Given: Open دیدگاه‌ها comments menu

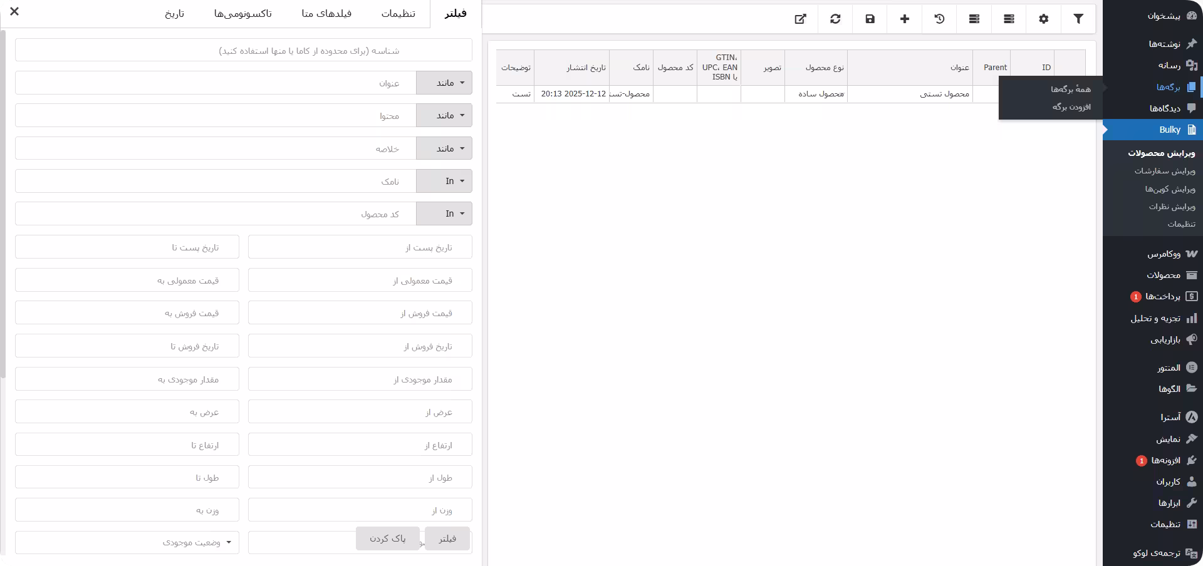Looking at the screenshot, I should pos(1153,108).
